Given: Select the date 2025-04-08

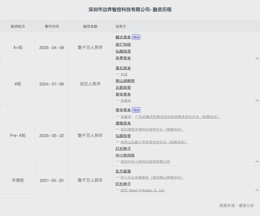Looking at the screenshot, I should tap(52, 48).
